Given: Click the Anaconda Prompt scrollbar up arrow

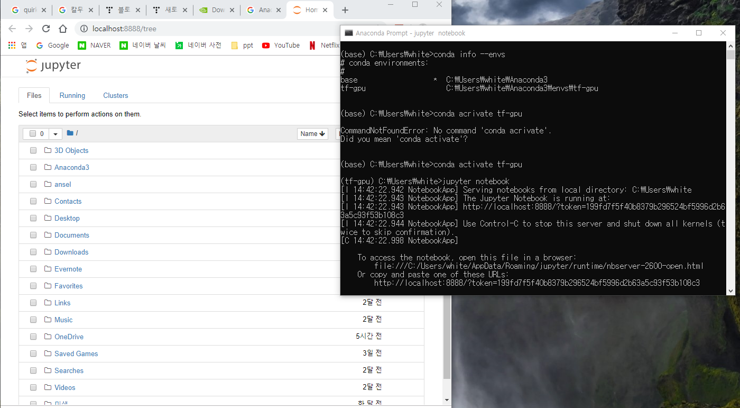Looking at the screenshot, I should click(730, 46).
